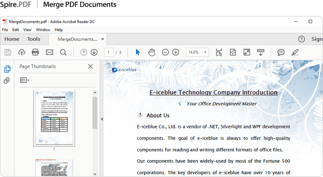Go to next page arrow
This screenshot has width=323, height=177.
(x=94, y=52)
